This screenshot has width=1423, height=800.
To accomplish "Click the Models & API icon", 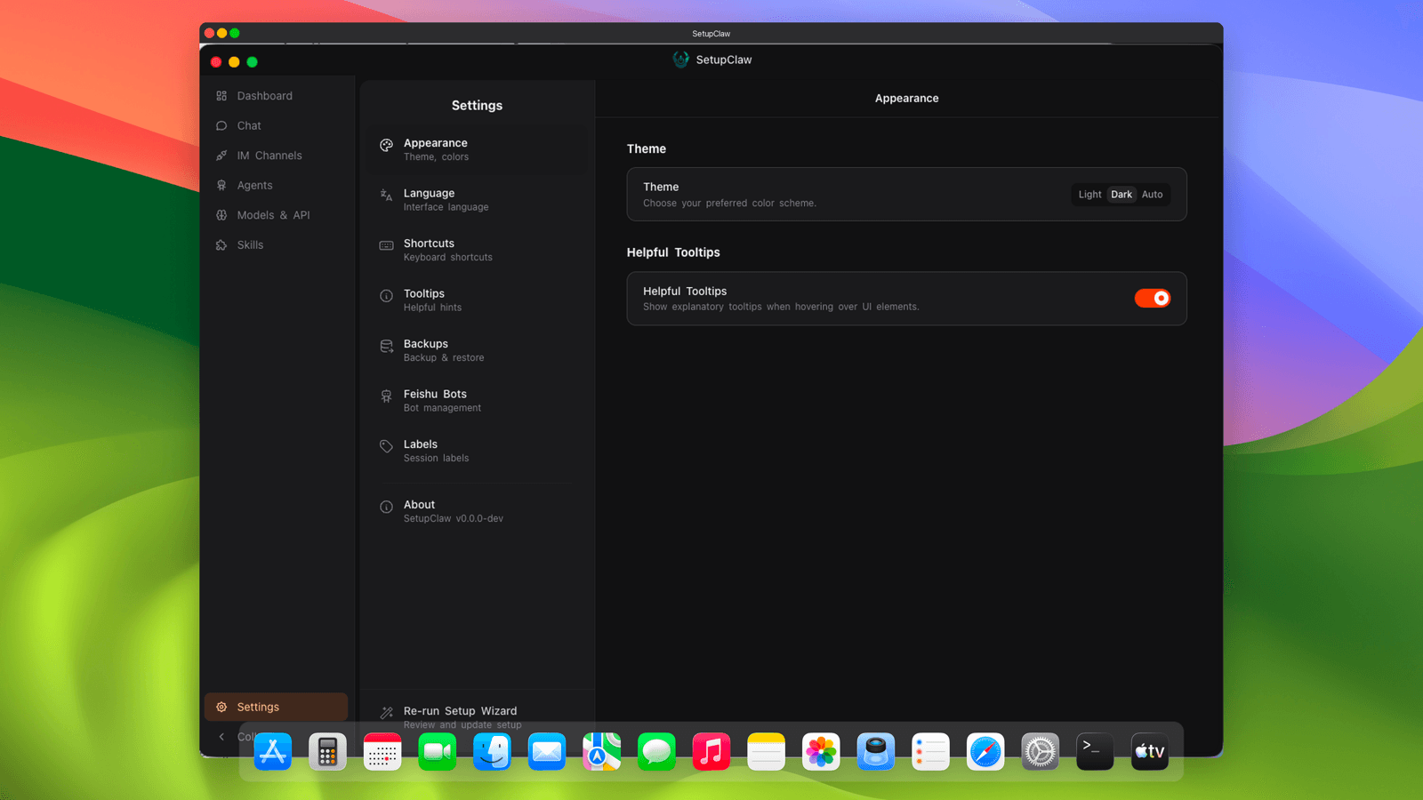I will (x=221, y=215).
